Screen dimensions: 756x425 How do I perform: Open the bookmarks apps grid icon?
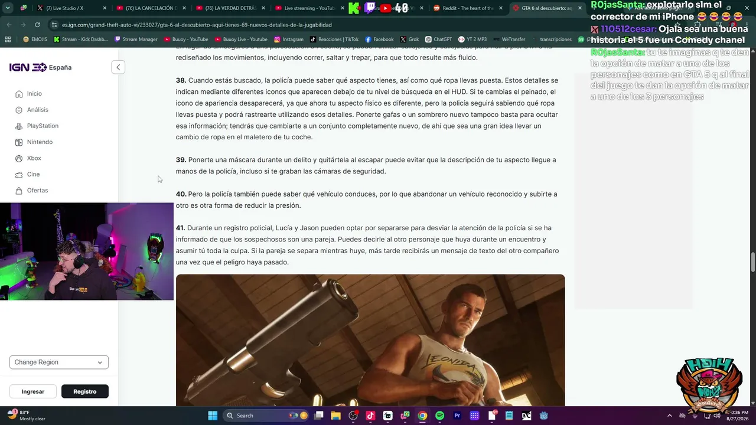click(8, 40)
